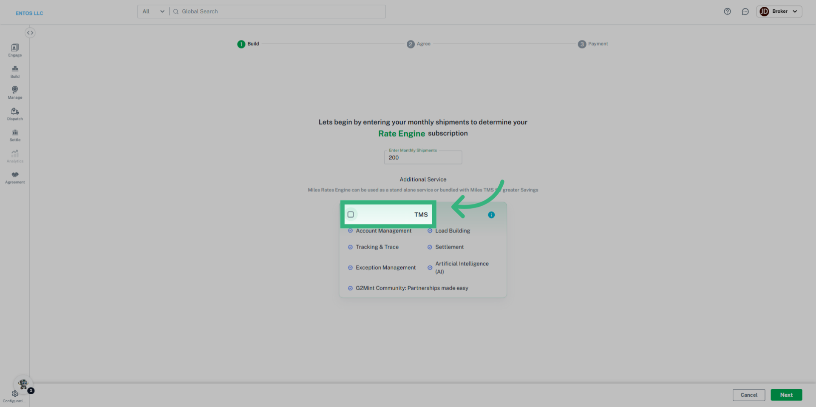This screenshot has height=407, width=816.
Task: Open the All search filter dropdown
Action: click(153, 11)
